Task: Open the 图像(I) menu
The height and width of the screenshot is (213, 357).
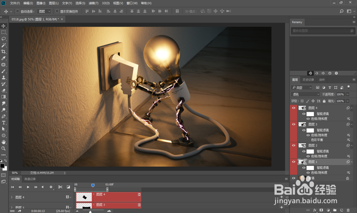Action: pyautogui.click(x=41, y=3)
